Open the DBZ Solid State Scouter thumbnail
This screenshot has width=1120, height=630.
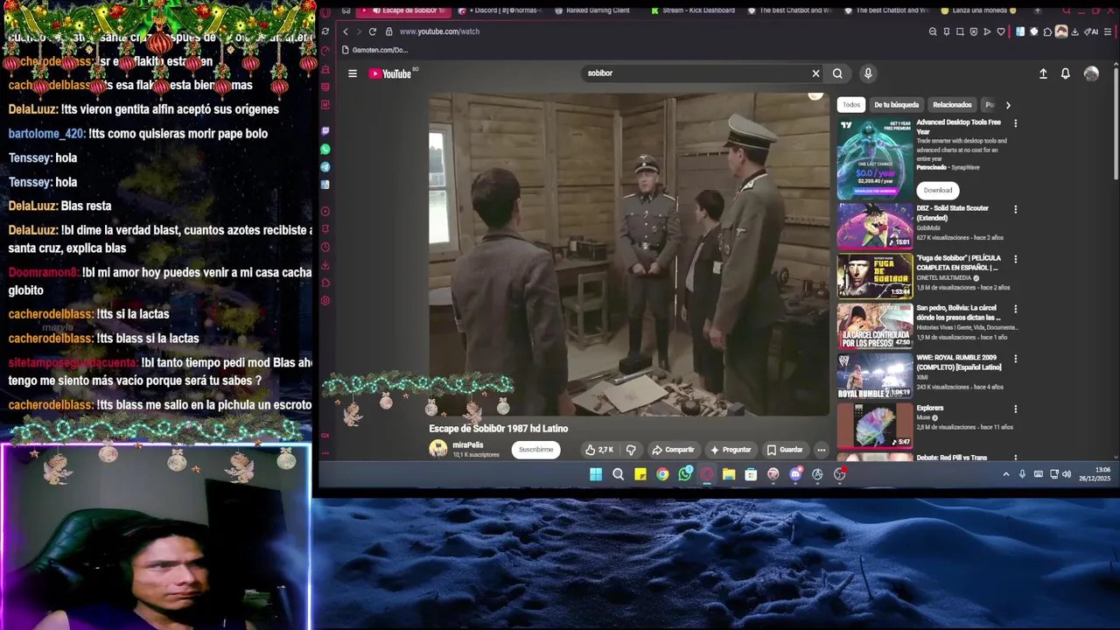click(x=875, y=227)
